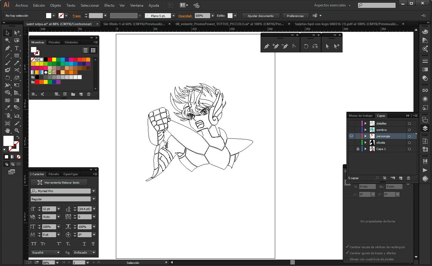Show the sombra layer via eye column

coord(351,130)
